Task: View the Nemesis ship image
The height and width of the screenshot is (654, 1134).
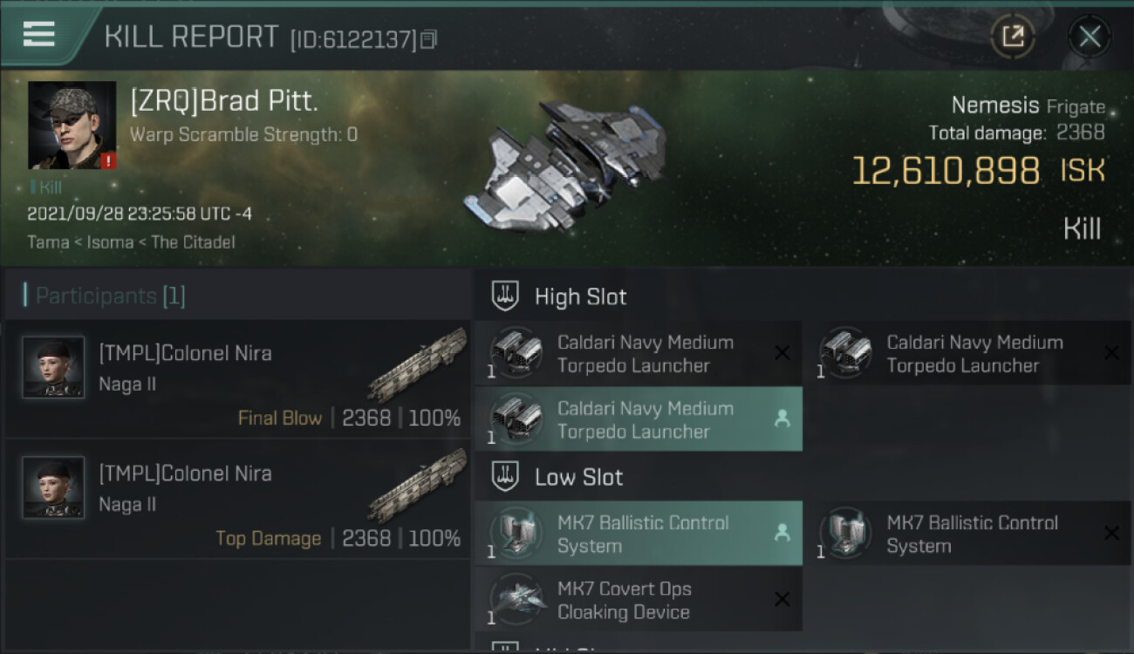Action: 567,166
